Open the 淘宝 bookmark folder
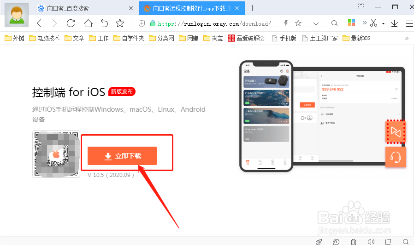 (213, 39)
